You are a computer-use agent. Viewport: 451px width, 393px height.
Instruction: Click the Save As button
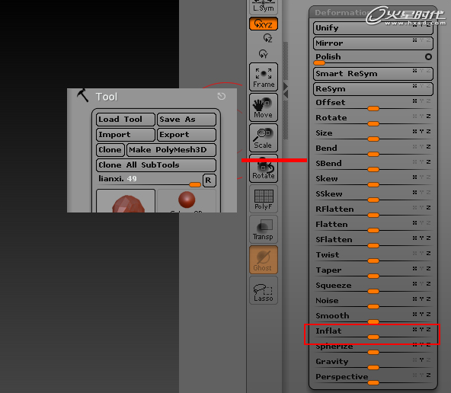tap(187, 120)
